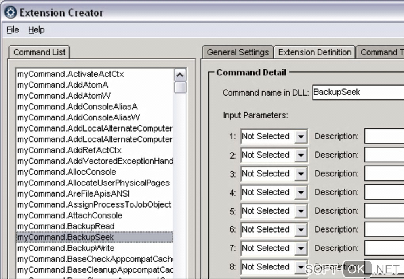Screen dimensions: 404x279
Task: Open the Help menu
Action: coord(36,30)
